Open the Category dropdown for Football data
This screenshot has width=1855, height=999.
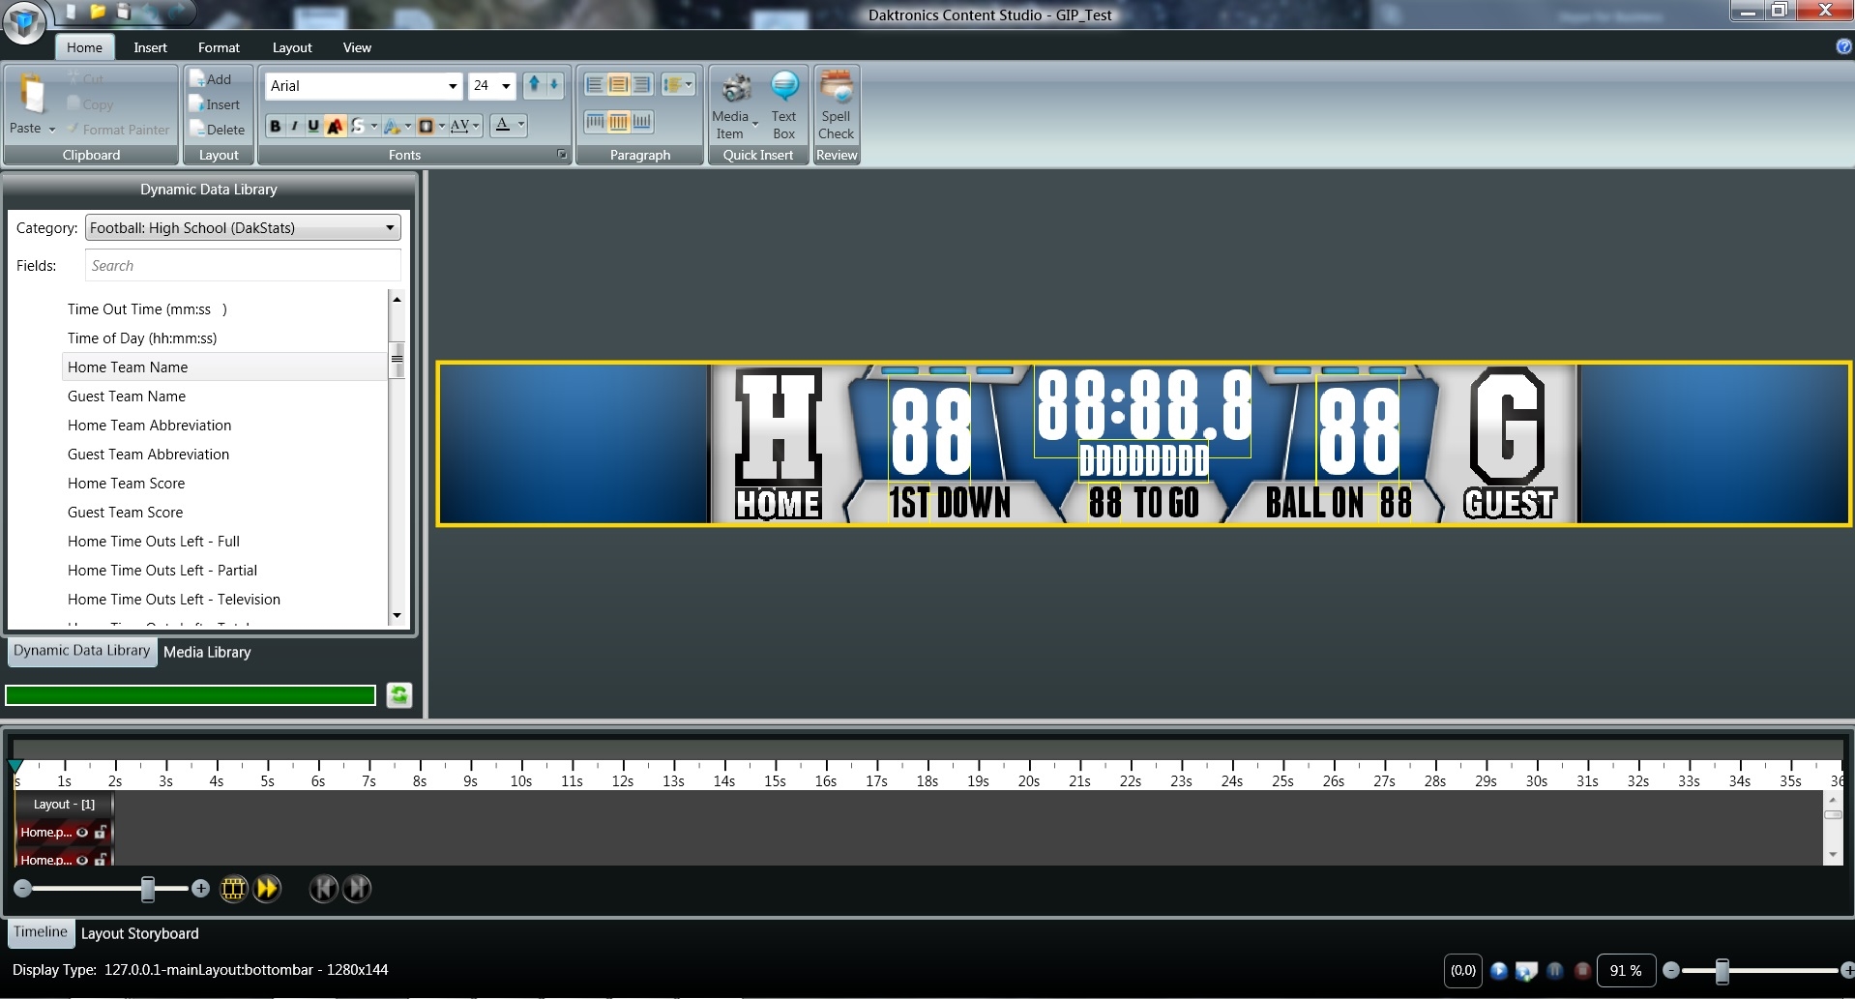click(390, 228)
